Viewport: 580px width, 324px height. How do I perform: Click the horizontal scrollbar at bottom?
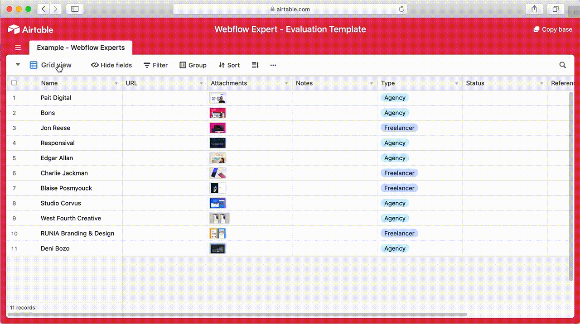pyautogui.click(x=237, y=314)
